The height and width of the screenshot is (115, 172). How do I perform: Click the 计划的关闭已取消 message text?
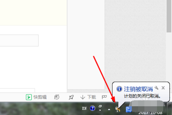[142, 96]
